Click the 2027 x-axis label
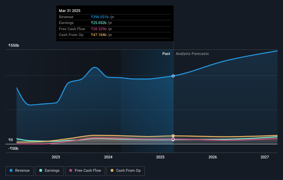Screen dimensions: 283x180 pos(265,157)
